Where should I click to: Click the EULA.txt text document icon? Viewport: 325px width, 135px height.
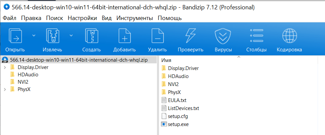(164, 100)
